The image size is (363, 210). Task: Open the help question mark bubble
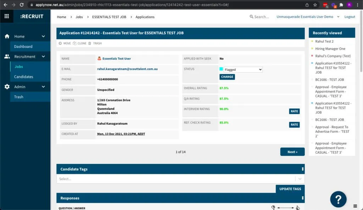click(338, 199)
